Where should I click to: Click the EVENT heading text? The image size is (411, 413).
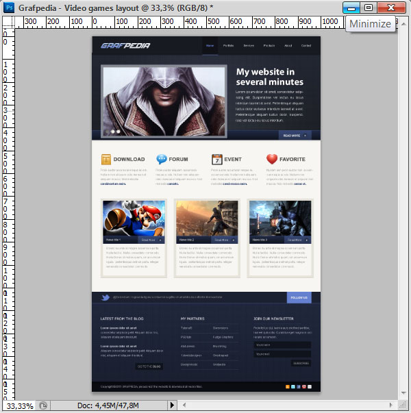[233, 160]
